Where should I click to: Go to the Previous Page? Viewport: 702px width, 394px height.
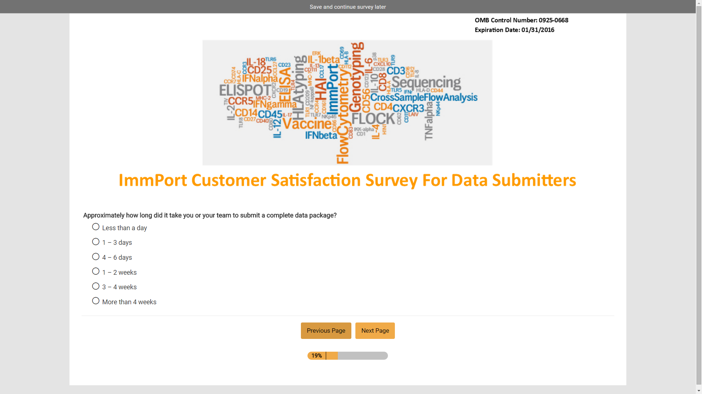pos(326,331)
